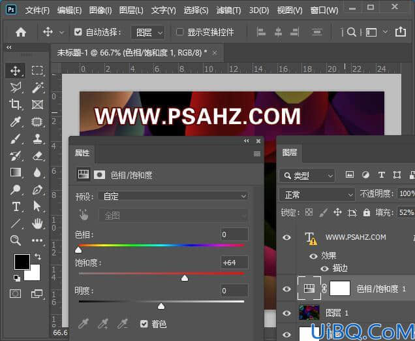Select the Frame tool
This screenshot has width=415, height=341.
(x=37, y=105)
